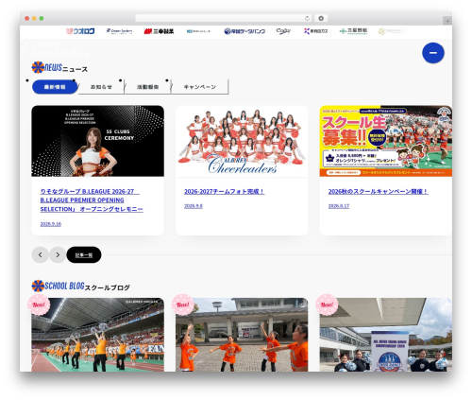Open the 三幸製菓 sponsor logo
Screen dimensions: 472x400
pyautogui.click(x=159, y=31)
